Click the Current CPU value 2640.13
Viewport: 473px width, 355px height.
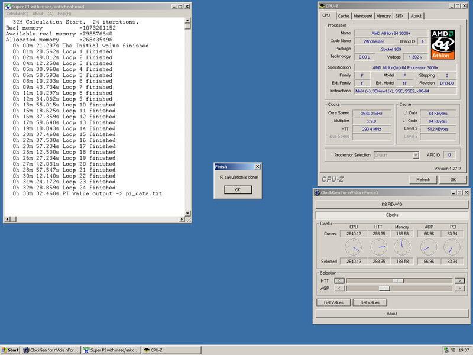(354, 234)
